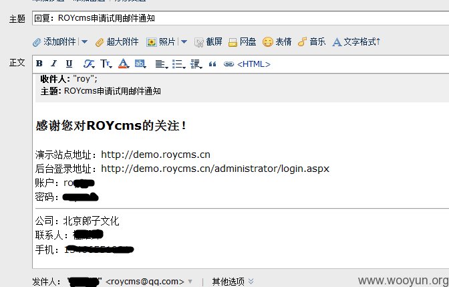Click the 主题 subject input field

point(241,18)
